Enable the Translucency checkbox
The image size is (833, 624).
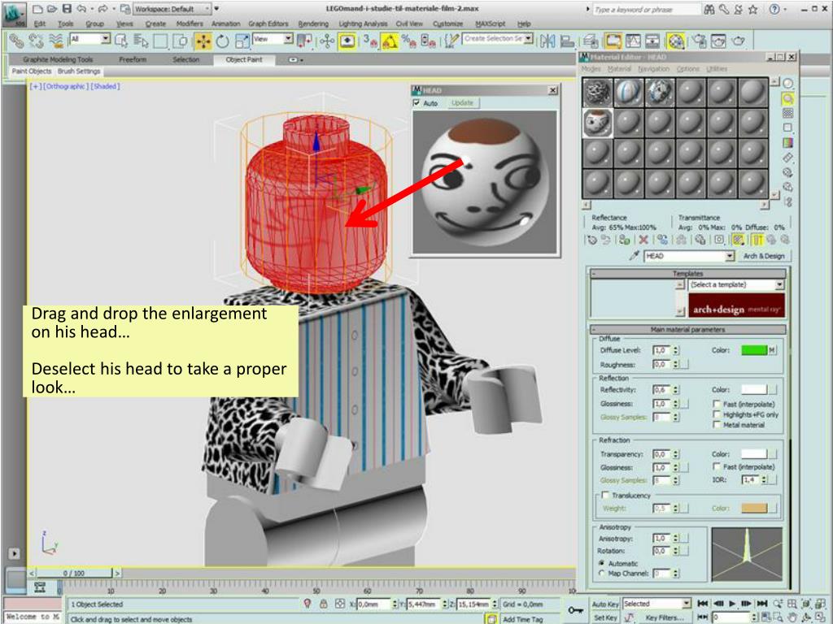[x=605, y=495]
